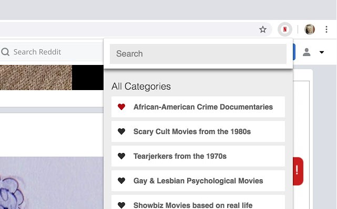The width and height of the screenshot is (337, 209).
Task: Unfavorite African-American Crime Documentaries red heart
Action: click(x=121, y=107)
